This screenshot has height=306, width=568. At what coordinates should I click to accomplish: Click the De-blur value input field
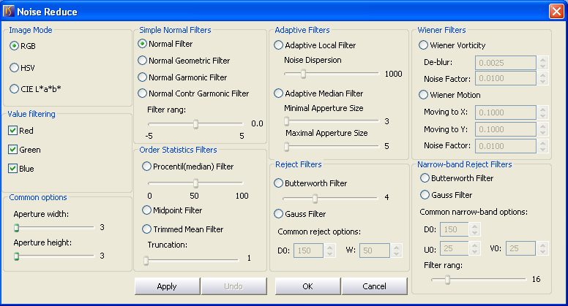(x=506, y=62)
